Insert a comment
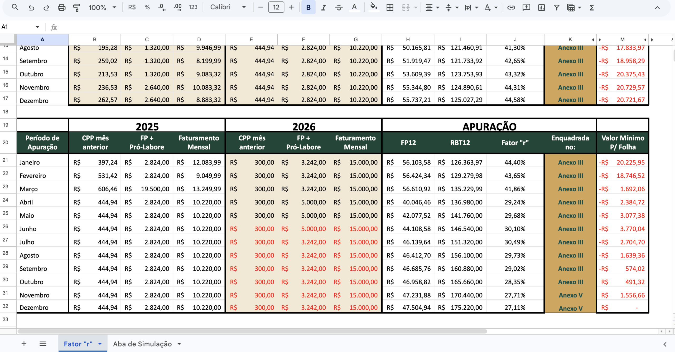 [x=526, y=7]
